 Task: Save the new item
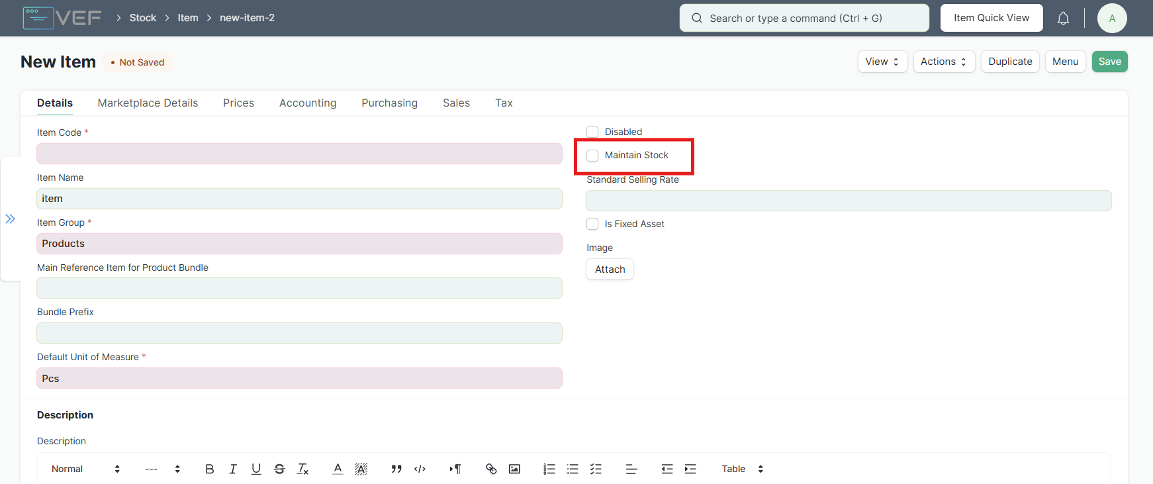pyautogui.click(x=1109, y=62)
